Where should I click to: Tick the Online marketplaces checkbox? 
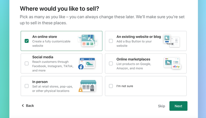point(111,64)
